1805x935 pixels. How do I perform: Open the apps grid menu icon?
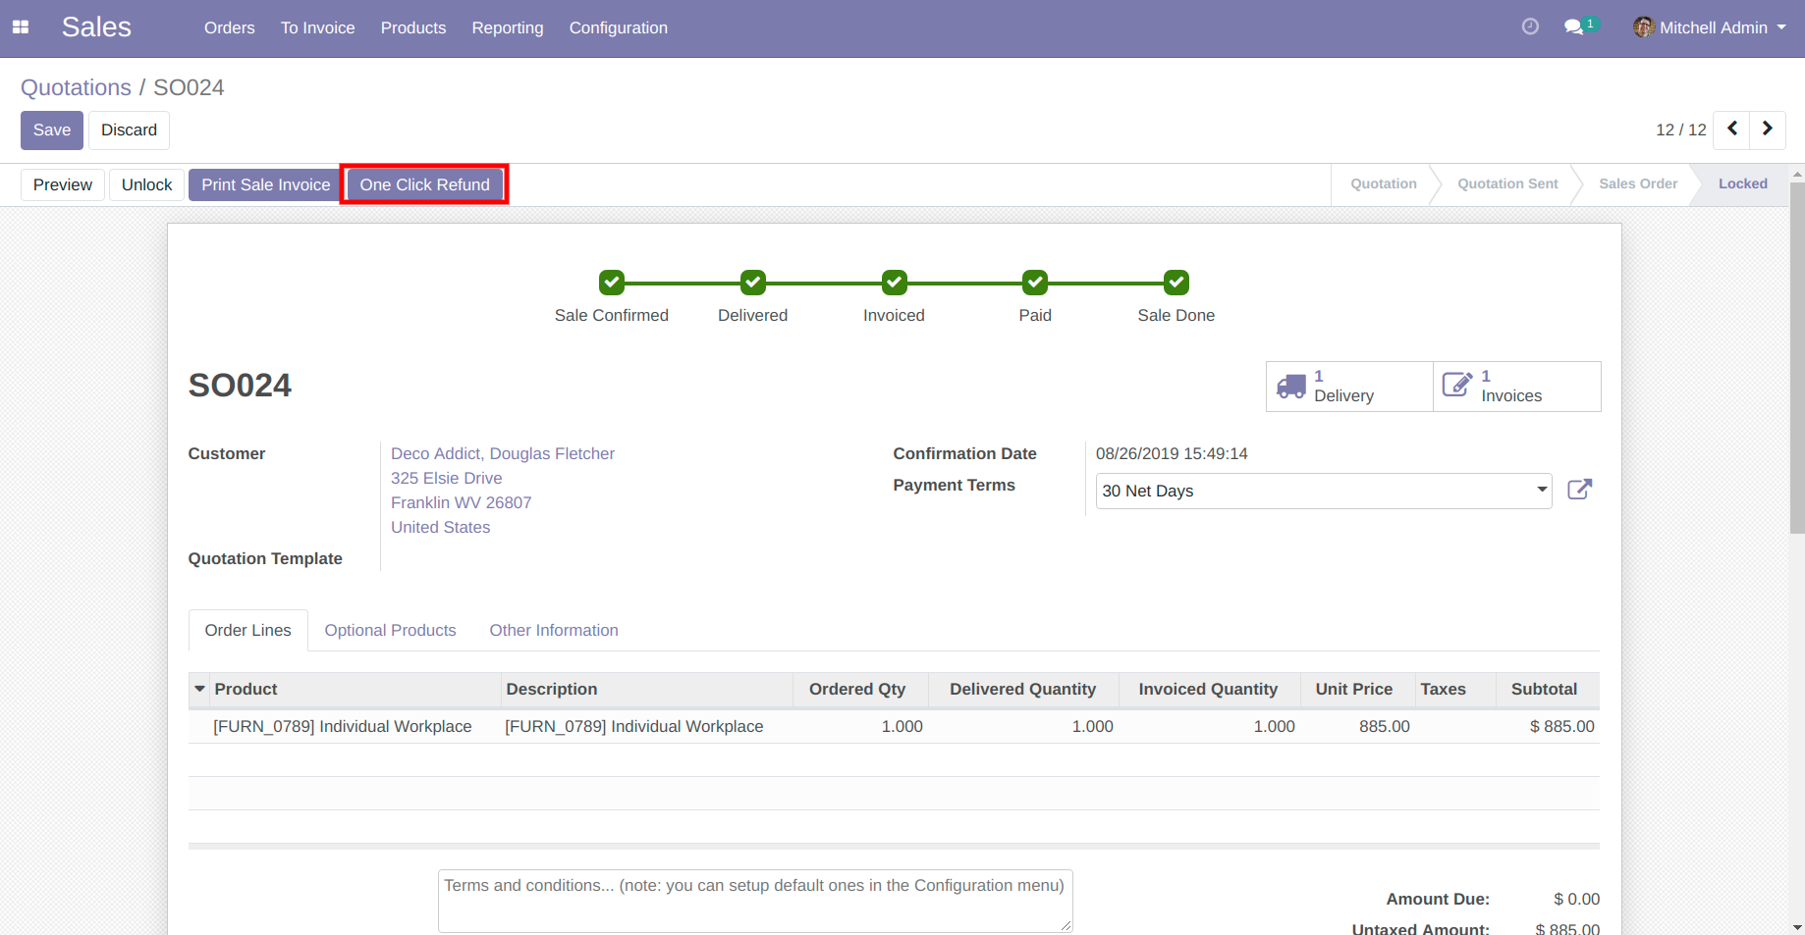coord(21,27)
